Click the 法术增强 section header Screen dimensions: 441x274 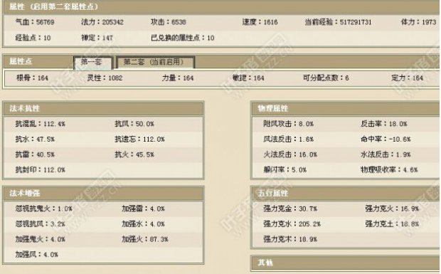pos(103,193)
